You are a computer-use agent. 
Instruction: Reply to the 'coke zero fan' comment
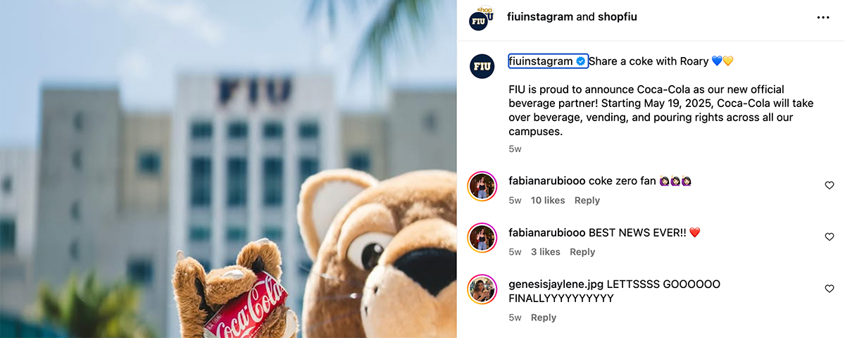click(x=587, y=201)
